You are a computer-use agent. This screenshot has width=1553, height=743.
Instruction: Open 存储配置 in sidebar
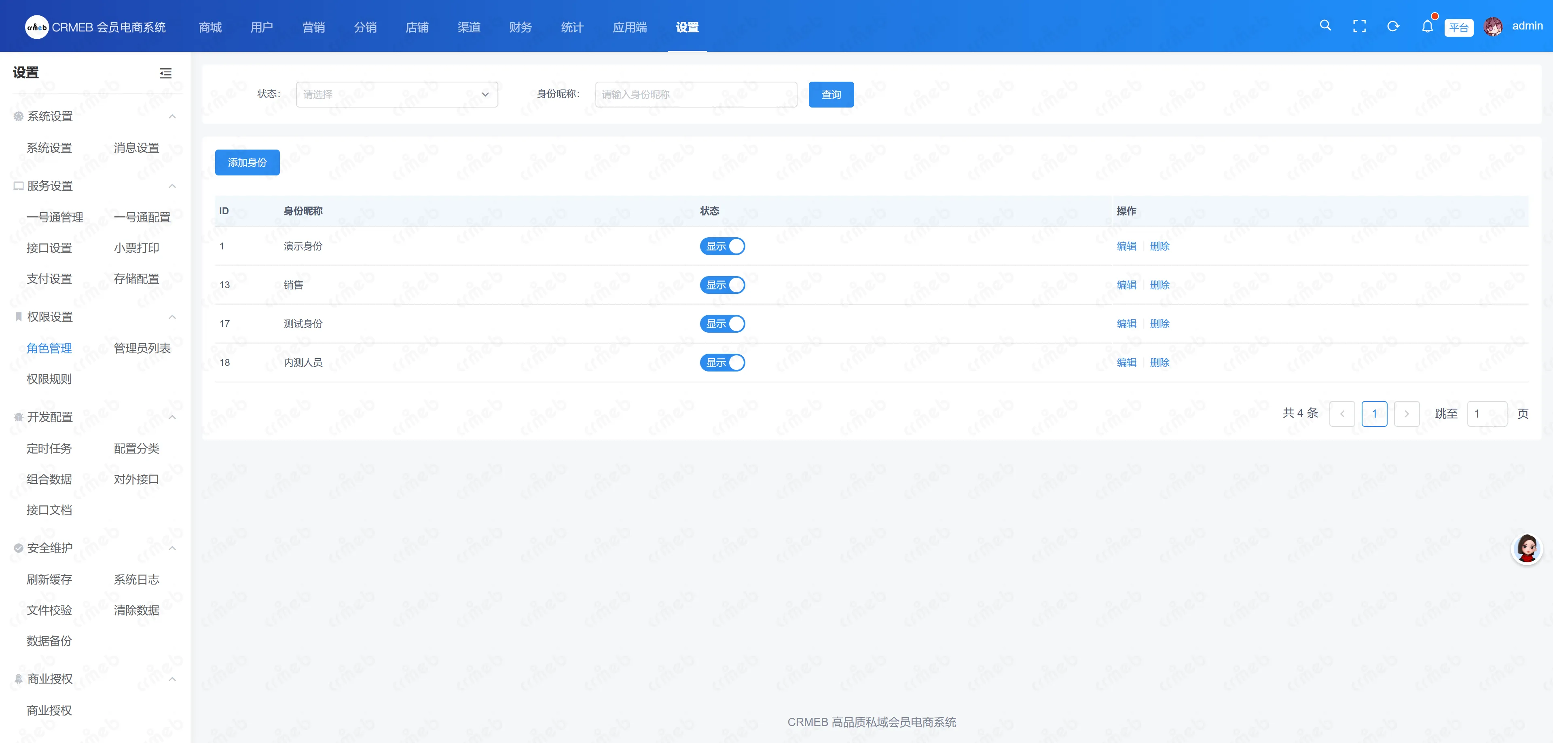(x=136, y=279)
